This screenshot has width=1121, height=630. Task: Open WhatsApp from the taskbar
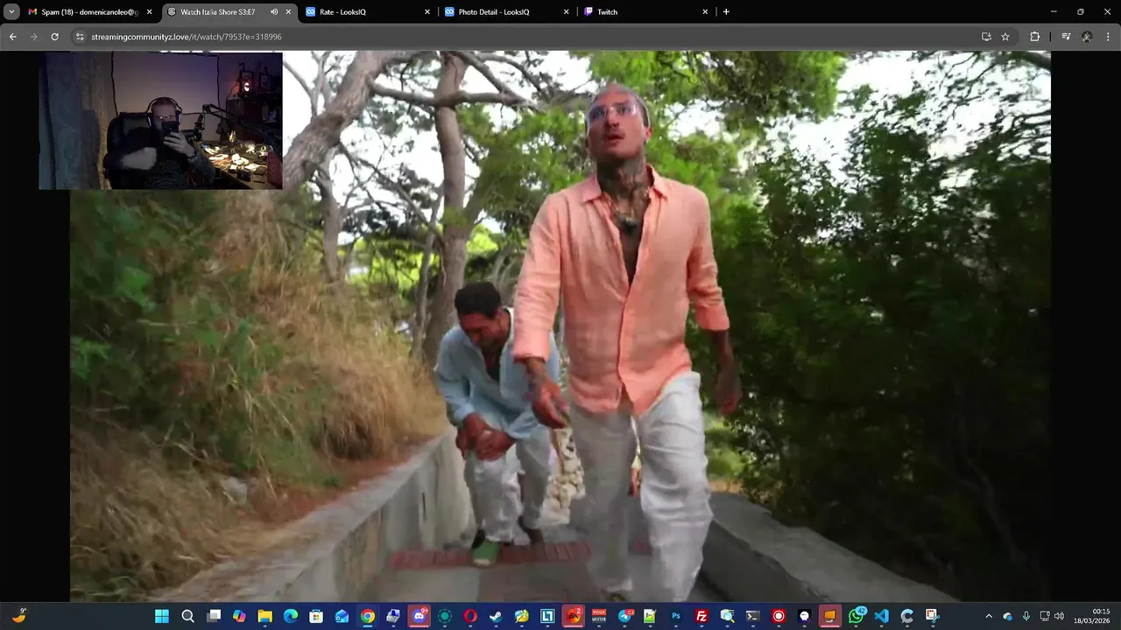pyautogui.click(x=856, y=616)
